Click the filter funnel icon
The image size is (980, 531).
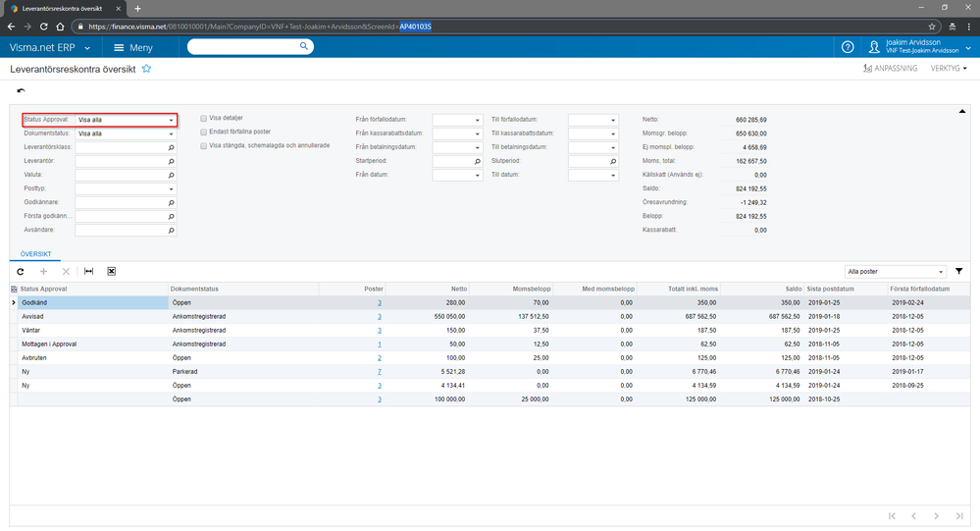click(x=958, y=271)
